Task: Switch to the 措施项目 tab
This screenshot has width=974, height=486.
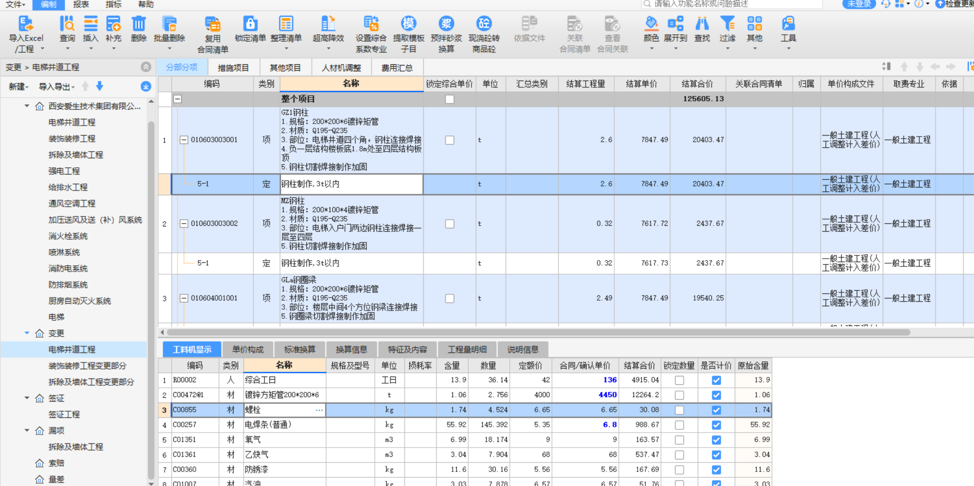Action: [x=233, y=67]
